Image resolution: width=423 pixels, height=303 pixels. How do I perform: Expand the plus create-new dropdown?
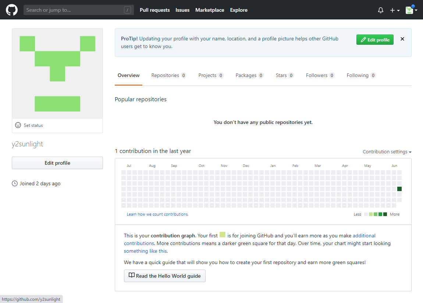coord(395,10)
